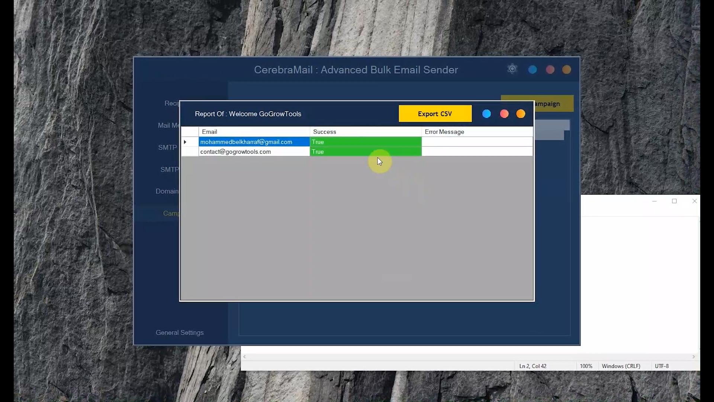Screen dimensions: 714x402
Task: Click the blue circle on main CerebraMail window
Action: tap(533, 70)
